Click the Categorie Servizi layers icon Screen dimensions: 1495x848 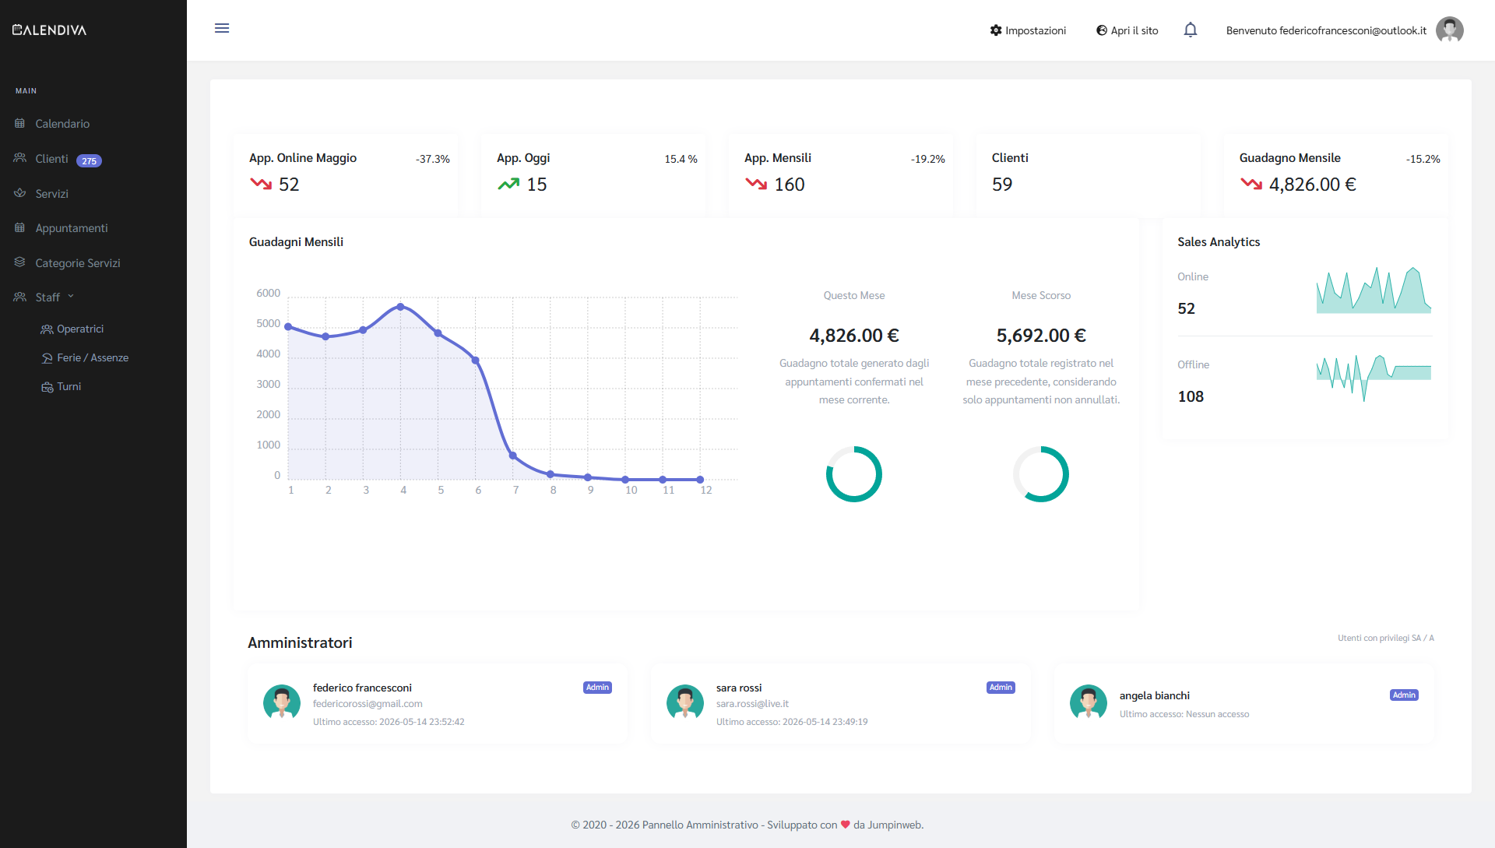(20, 262)
